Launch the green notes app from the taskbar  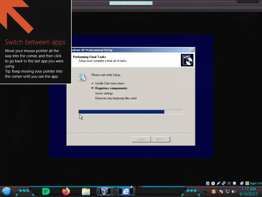(x=46, y=191)
